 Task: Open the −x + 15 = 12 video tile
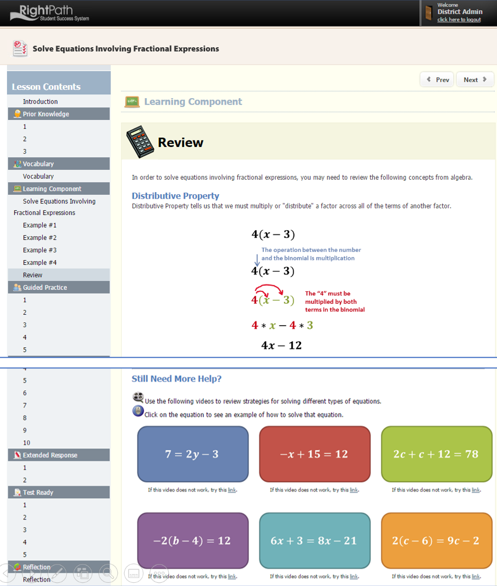coord(315,454)
